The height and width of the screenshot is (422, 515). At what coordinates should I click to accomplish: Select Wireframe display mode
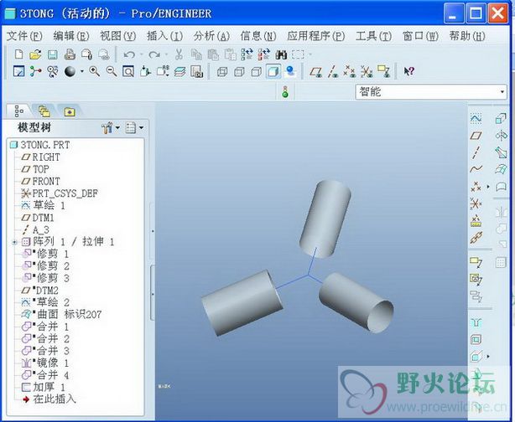(x=222, y=71)
